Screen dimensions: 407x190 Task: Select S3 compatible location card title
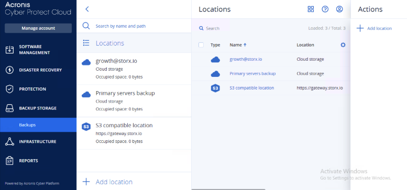[124, 125]
